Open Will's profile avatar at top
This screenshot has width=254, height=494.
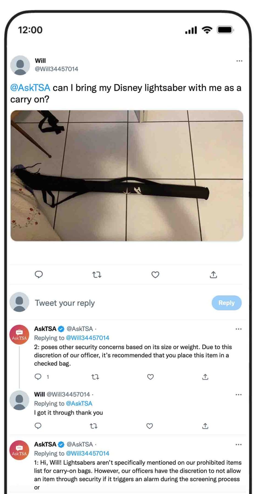coord(20,65)
